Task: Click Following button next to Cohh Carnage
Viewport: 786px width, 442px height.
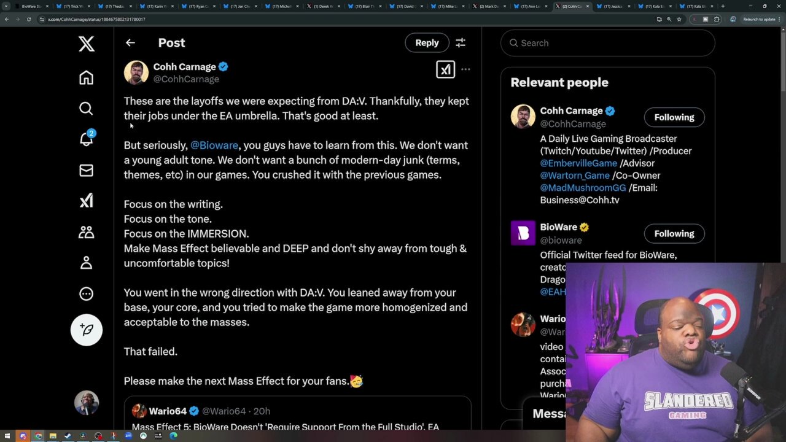Action: pyautogui.click(x=674, y=117)
